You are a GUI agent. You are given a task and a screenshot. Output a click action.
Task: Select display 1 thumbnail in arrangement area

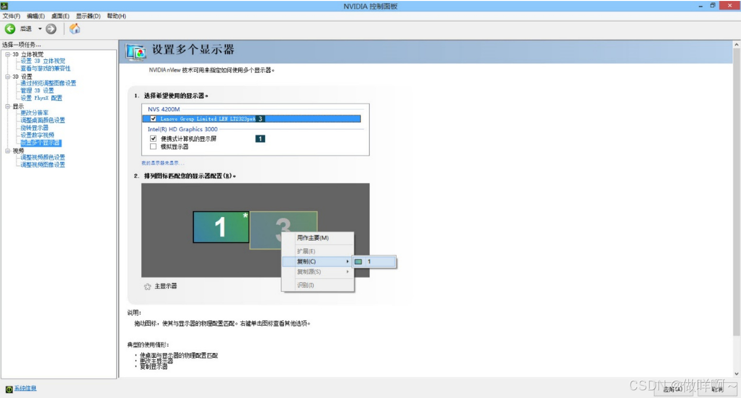tap(221, 227)
